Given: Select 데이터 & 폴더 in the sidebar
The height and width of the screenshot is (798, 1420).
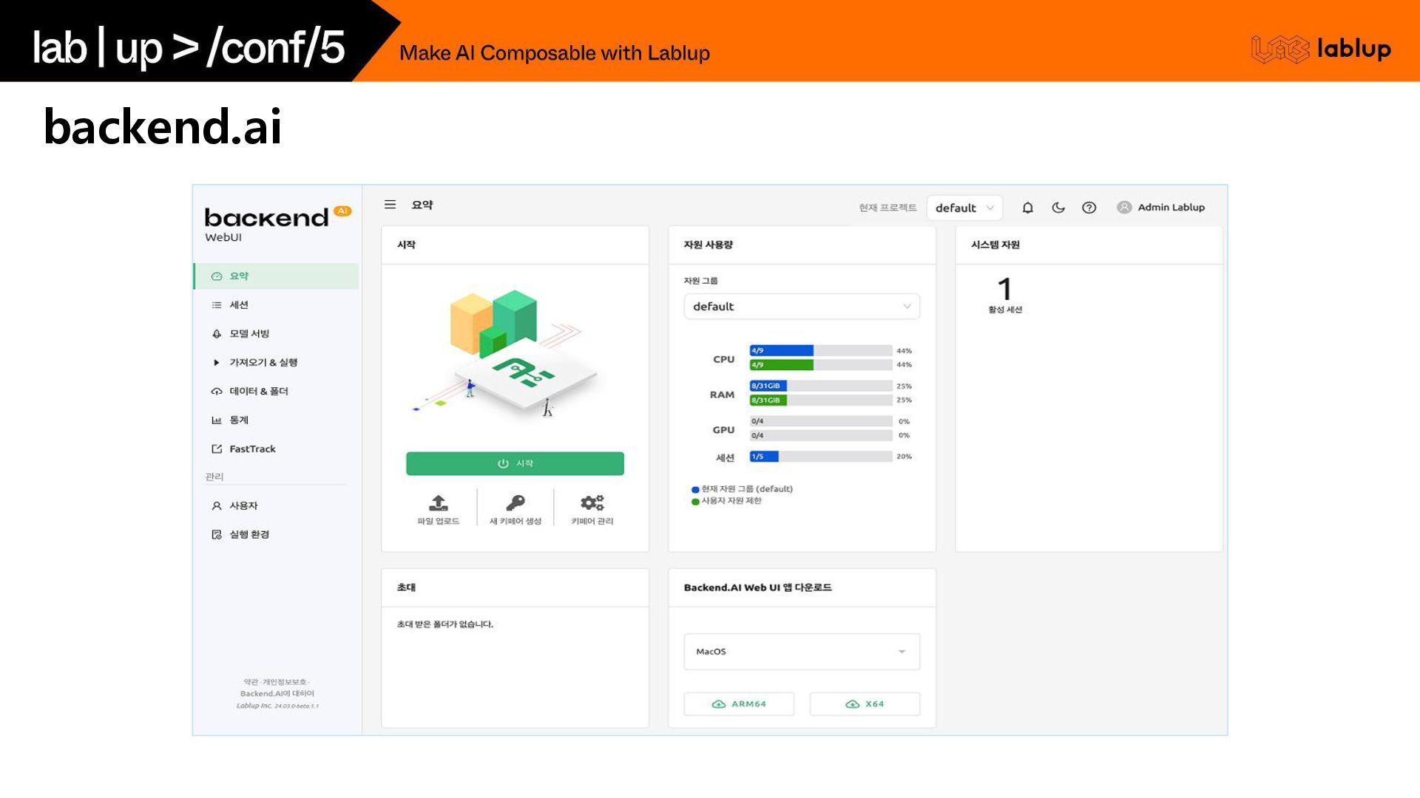Looking at the screenshot, I should (x=258, y=391).
